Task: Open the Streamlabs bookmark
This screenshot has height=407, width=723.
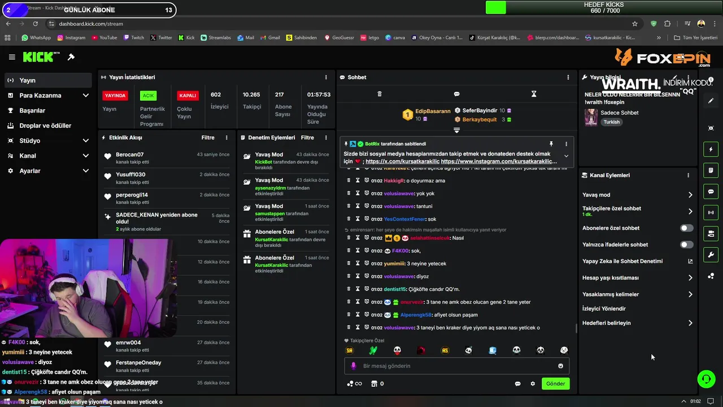Action: [217, 38]
